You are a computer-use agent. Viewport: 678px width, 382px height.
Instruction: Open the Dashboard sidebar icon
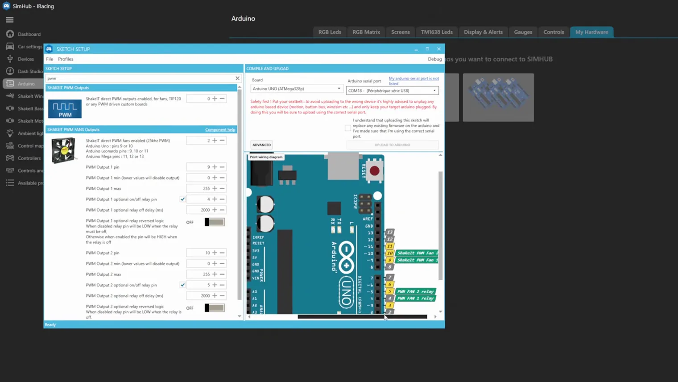coord(10,34)
